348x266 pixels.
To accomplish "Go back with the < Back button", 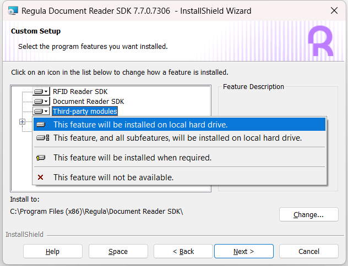I will pos(183,251).
